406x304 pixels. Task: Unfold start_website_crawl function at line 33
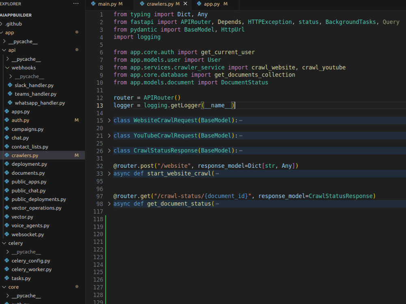click(109, 174)
